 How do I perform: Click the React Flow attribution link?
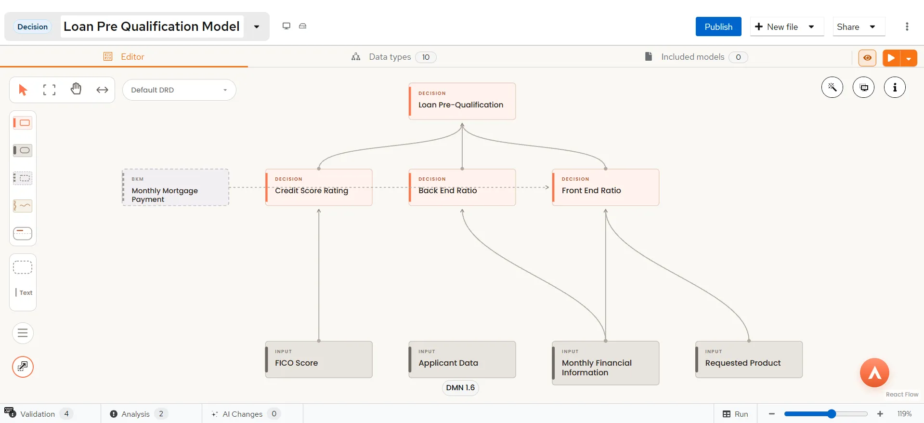902,394
